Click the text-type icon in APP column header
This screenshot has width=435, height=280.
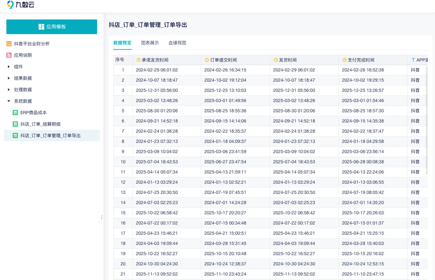[x=413, y=60]
